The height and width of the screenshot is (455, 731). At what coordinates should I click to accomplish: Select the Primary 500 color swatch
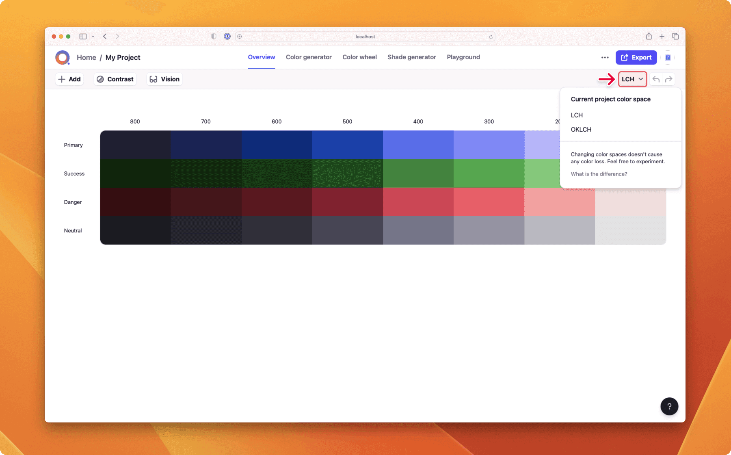click(x=347, y=145)
